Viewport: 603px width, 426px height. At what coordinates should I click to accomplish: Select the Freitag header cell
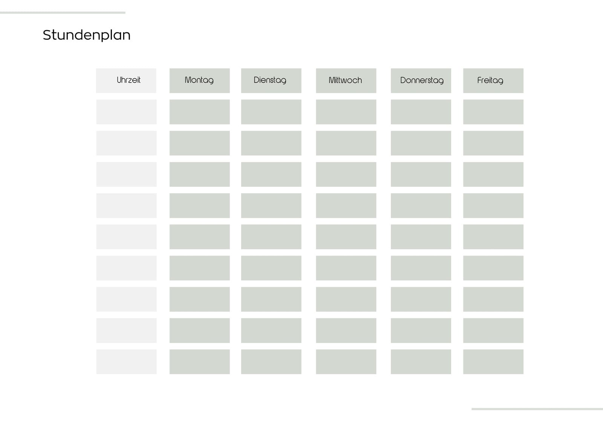click(x=493, y=81)
